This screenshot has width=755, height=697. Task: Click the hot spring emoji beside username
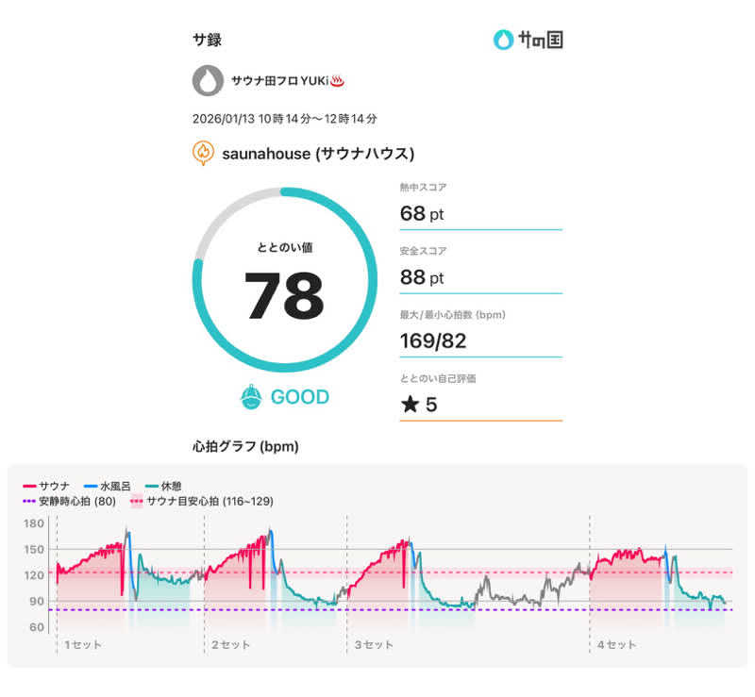point(337,81)
